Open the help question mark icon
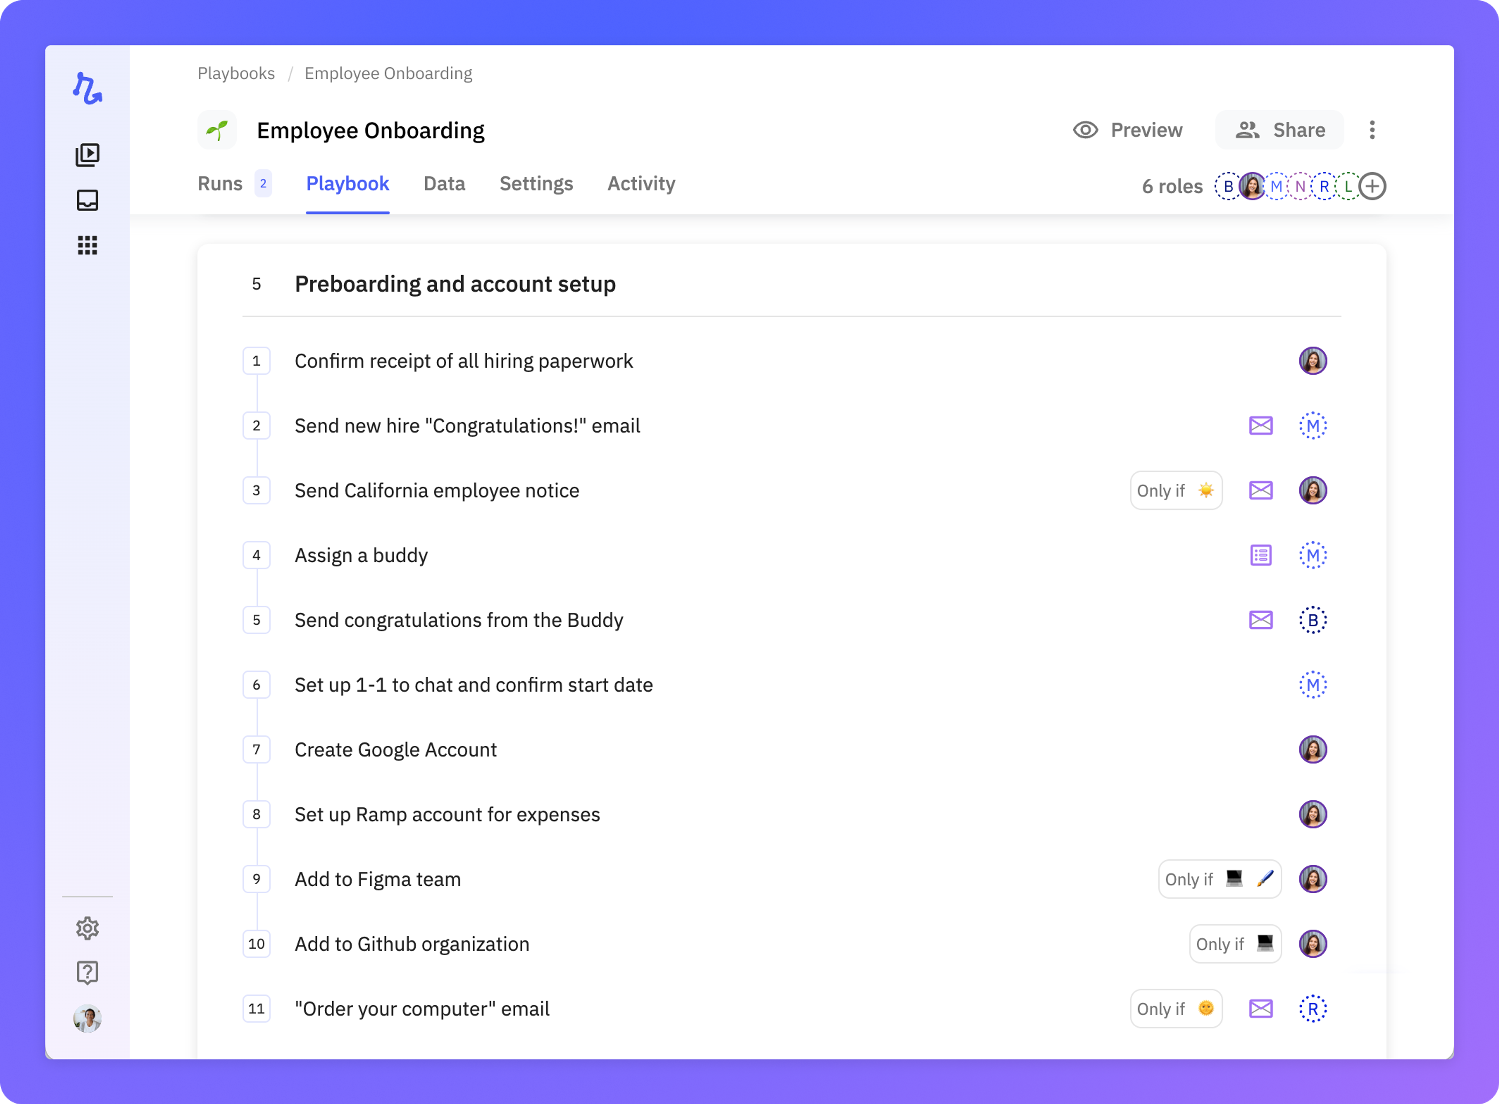Image resolution: width=1499 pixels, height=1104 pixels. [x=87, y=973]
